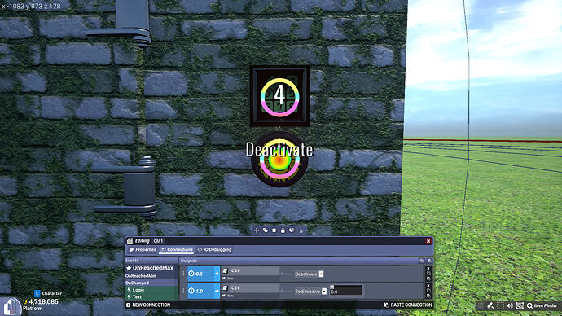
Task: Select the OnChanged event
Action: 151,283
